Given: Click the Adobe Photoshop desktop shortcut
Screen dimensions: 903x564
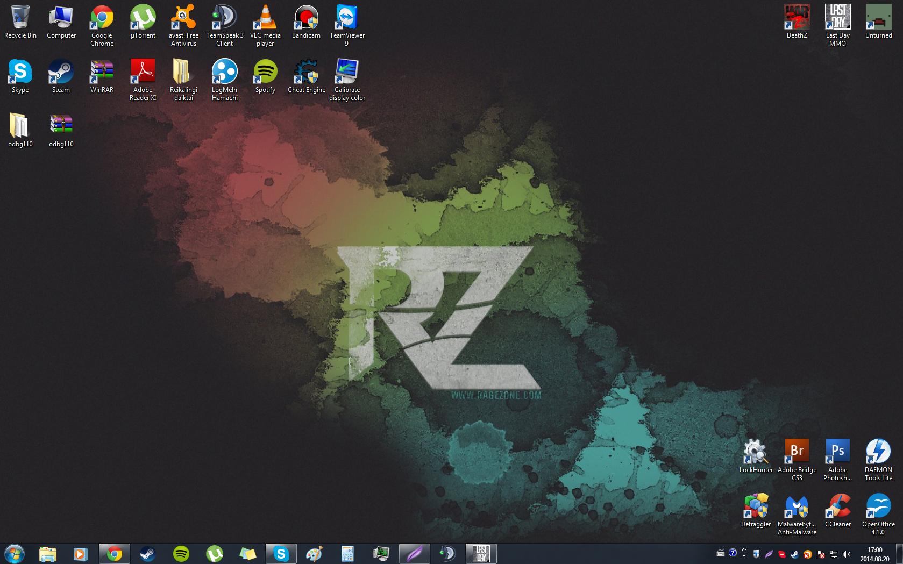Looking at the screenshot, I should pyautogui.click(x=837, y=460).
